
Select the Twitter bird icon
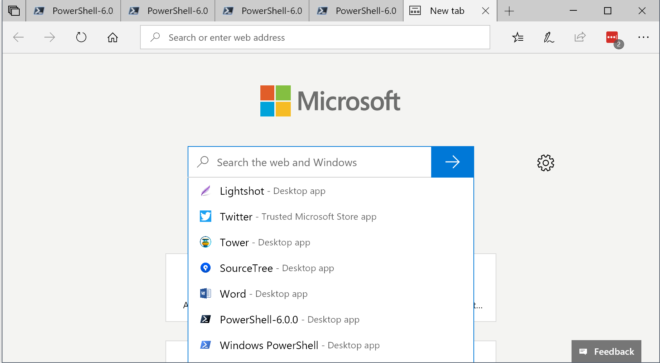pyautogui.click(x=206, y=216)
